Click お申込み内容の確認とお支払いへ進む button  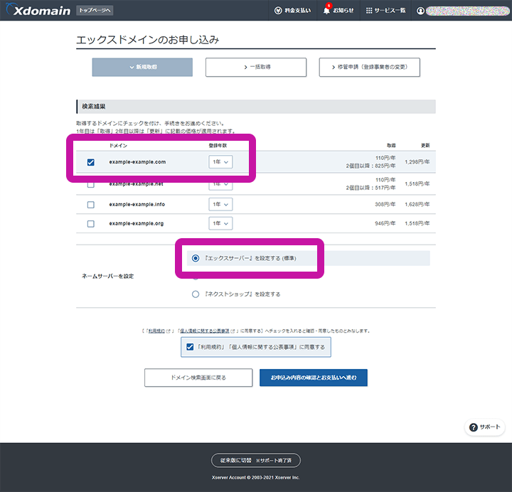[x=314, y=378]
